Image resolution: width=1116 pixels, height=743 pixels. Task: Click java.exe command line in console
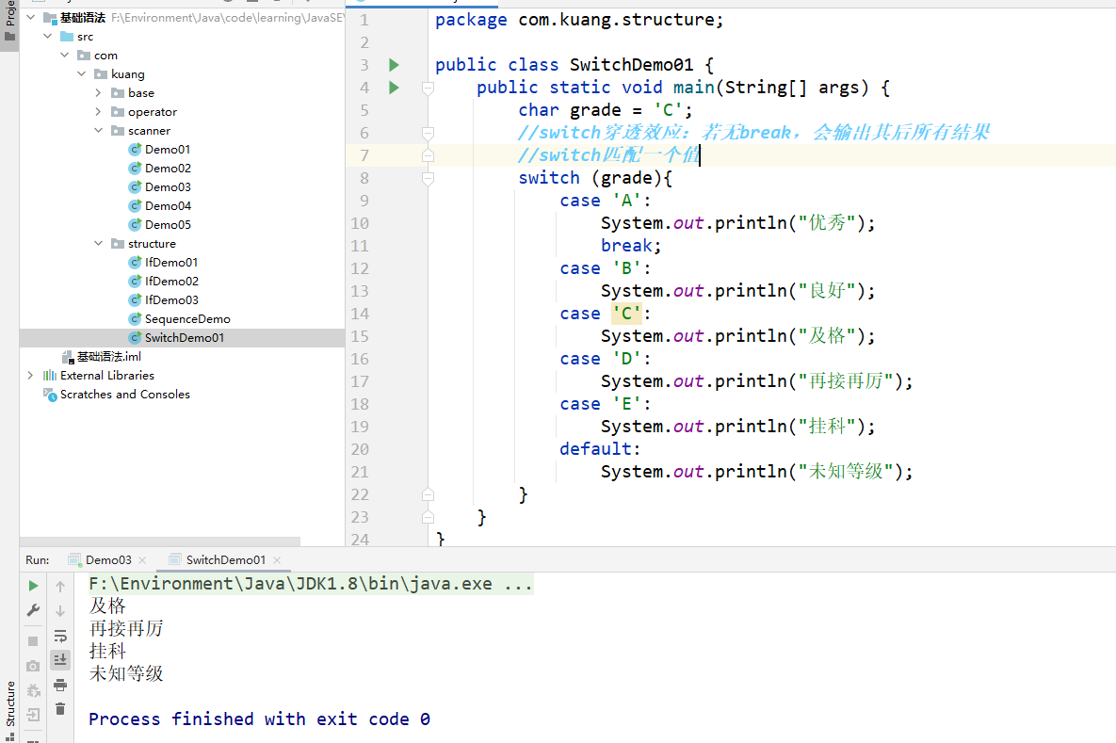tap(311, 584)
